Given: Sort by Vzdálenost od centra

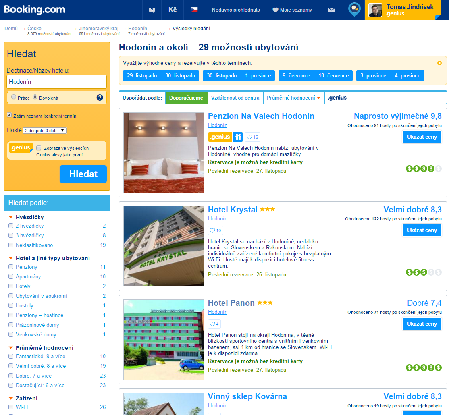Looking at the screenshot, I should (x=235, y=98).
